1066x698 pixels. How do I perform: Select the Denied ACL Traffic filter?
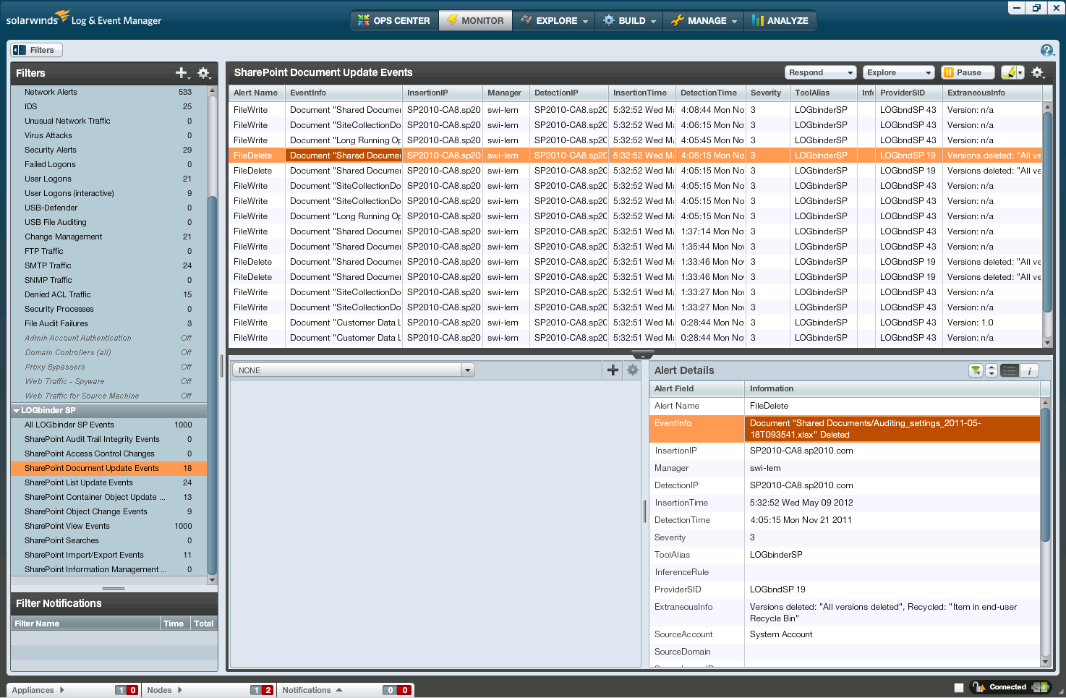(108, 294)
